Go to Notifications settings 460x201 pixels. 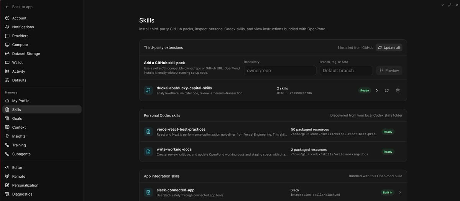click(x=42, y=27)
